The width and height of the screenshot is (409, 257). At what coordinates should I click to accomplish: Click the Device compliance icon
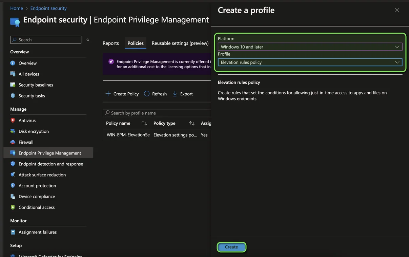tap(13, 197)
